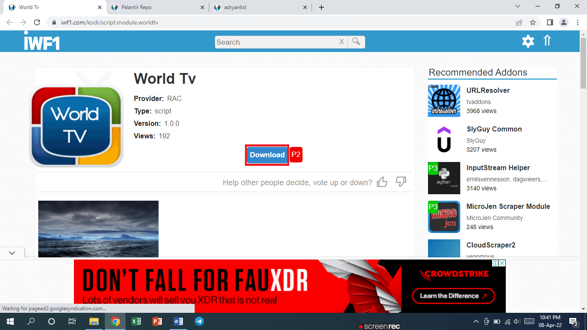Show hidden system tray icons
The height and width of the screenshot is (330, 587).
[x=476, y=321]
